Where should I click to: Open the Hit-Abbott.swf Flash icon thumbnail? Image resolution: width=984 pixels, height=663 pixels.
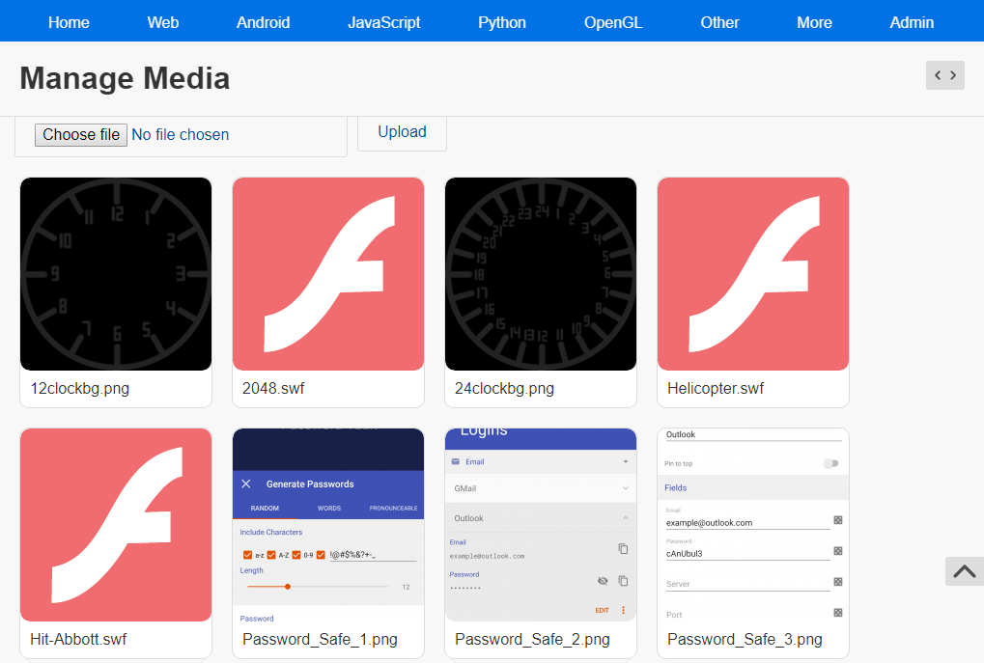116,525
